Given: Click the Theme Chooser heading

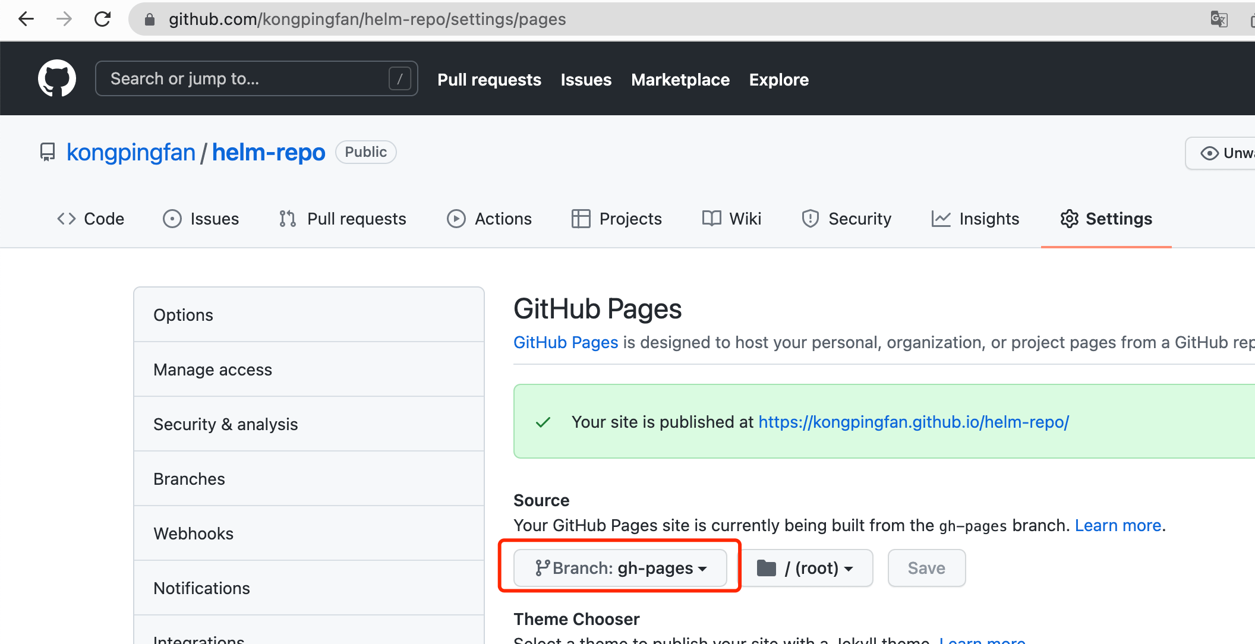Looking at the screenshot, I should pyautogui.click(x=576, y=619).
